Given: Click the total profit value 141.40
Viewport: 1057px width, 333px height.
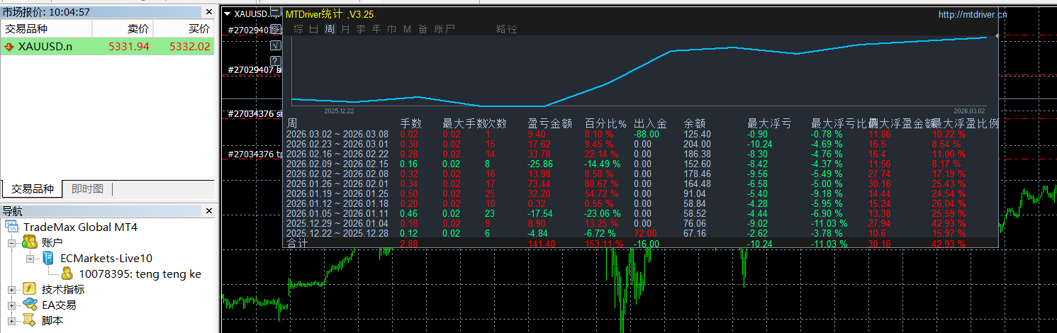Looking at the screenshot, I should point(543,244).
